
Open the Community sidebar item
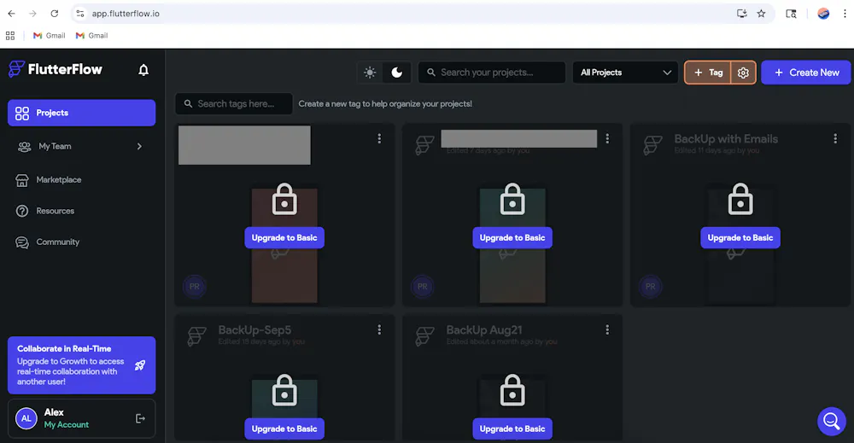[x=82, y=242]
